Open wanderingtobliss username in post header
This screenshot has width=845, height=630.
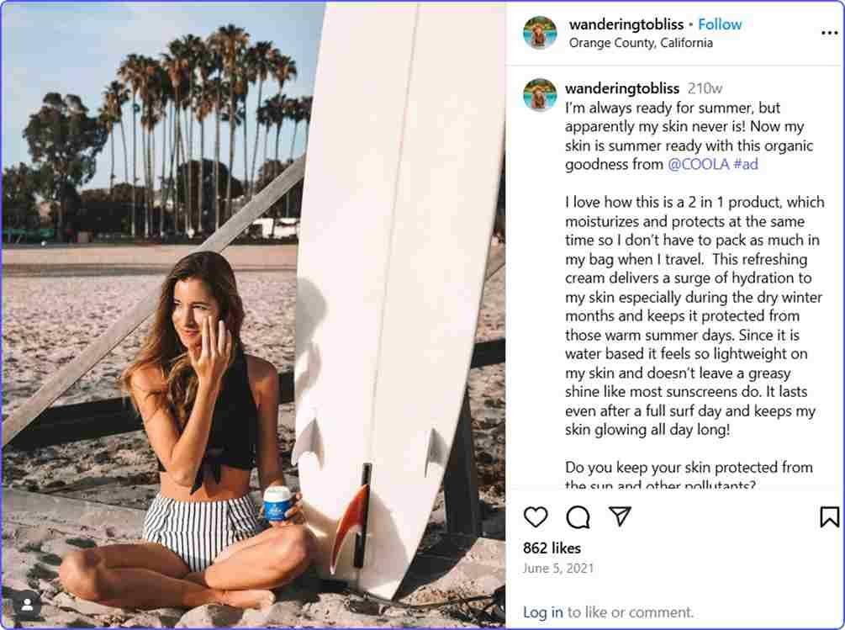[626, 24]
